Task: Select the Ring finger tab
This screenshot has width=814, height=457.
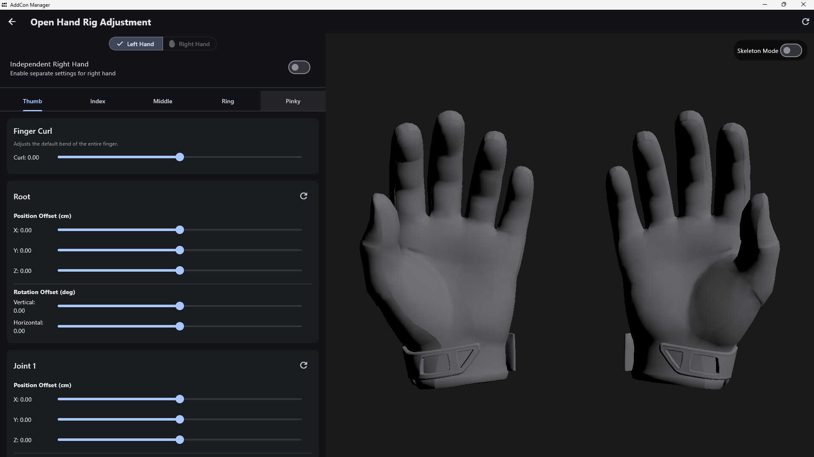Action: [228, 101]
